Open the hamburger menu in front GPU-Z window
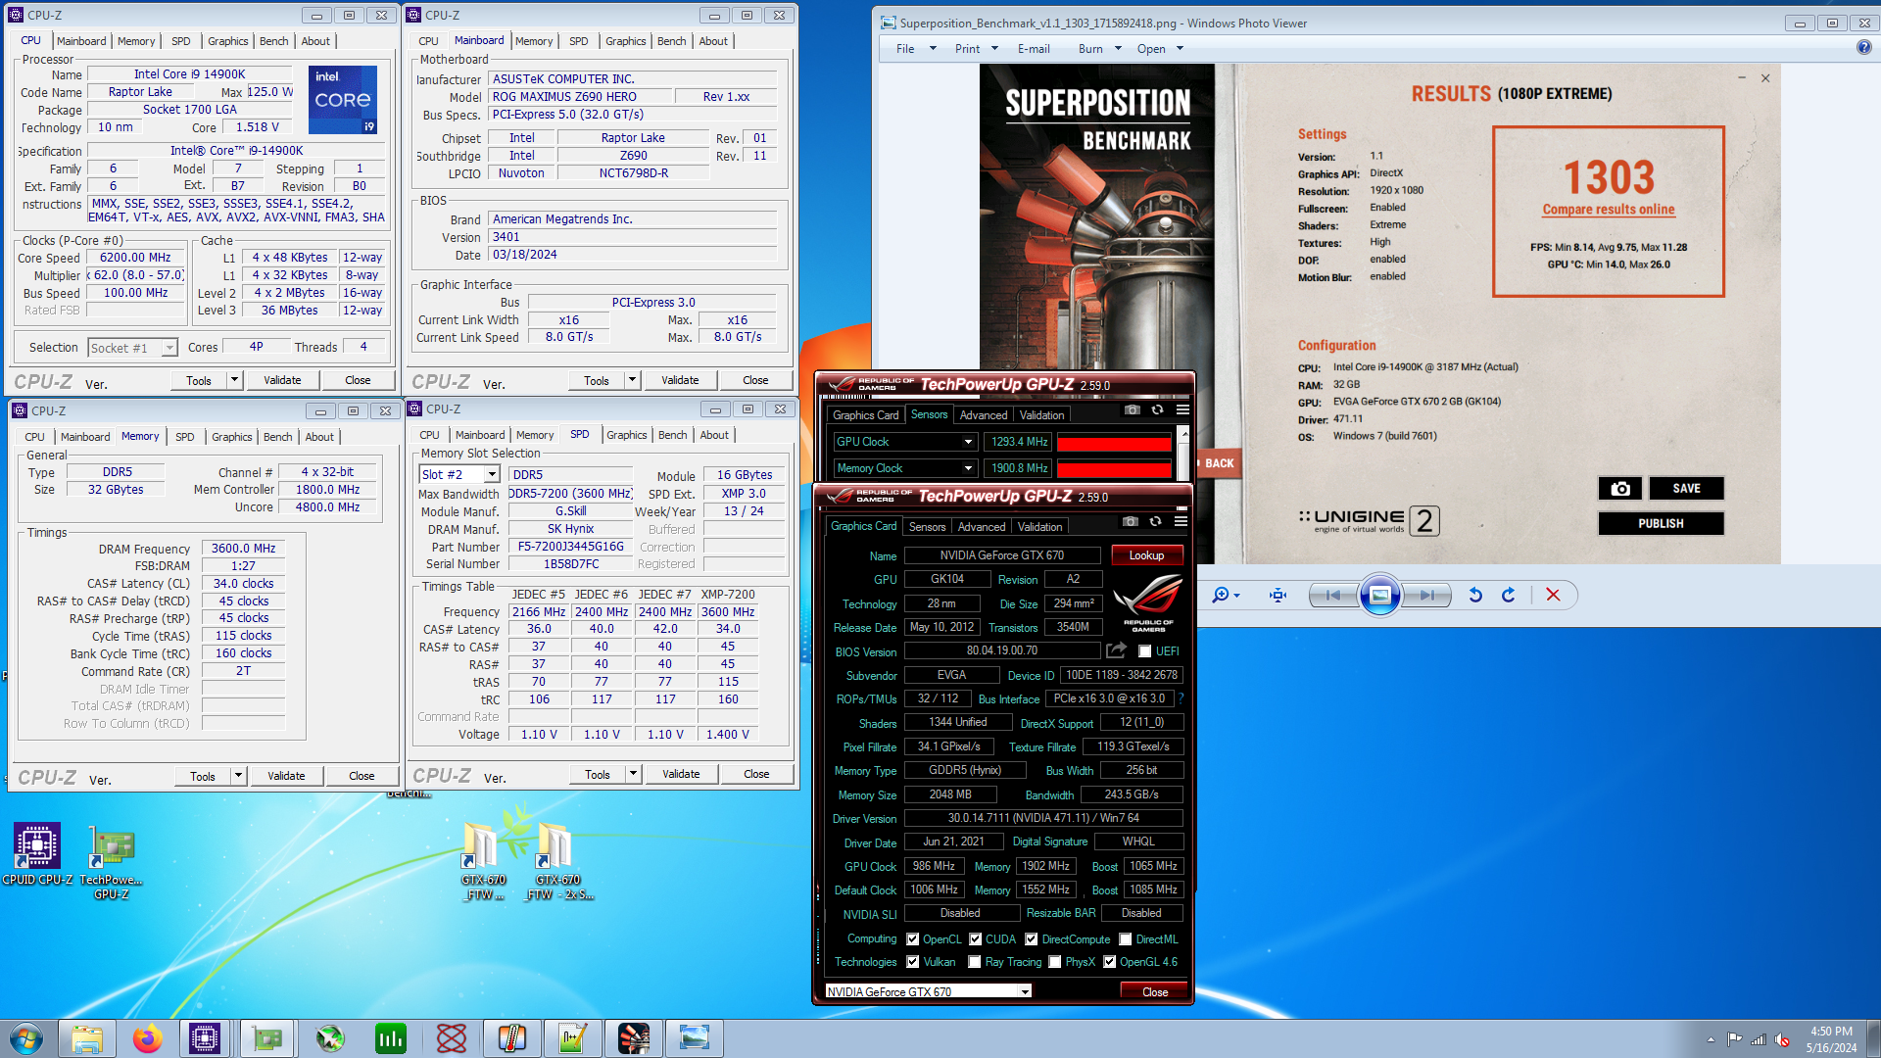The height and width of the screenshot is (1058, 1881). click(x=1181, y=521)
